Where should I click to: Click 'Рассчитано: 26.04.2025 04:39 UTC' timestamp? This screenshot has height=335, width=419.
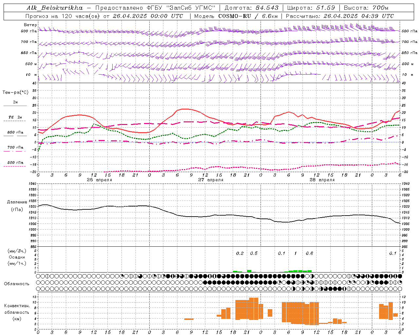(340, 16)
